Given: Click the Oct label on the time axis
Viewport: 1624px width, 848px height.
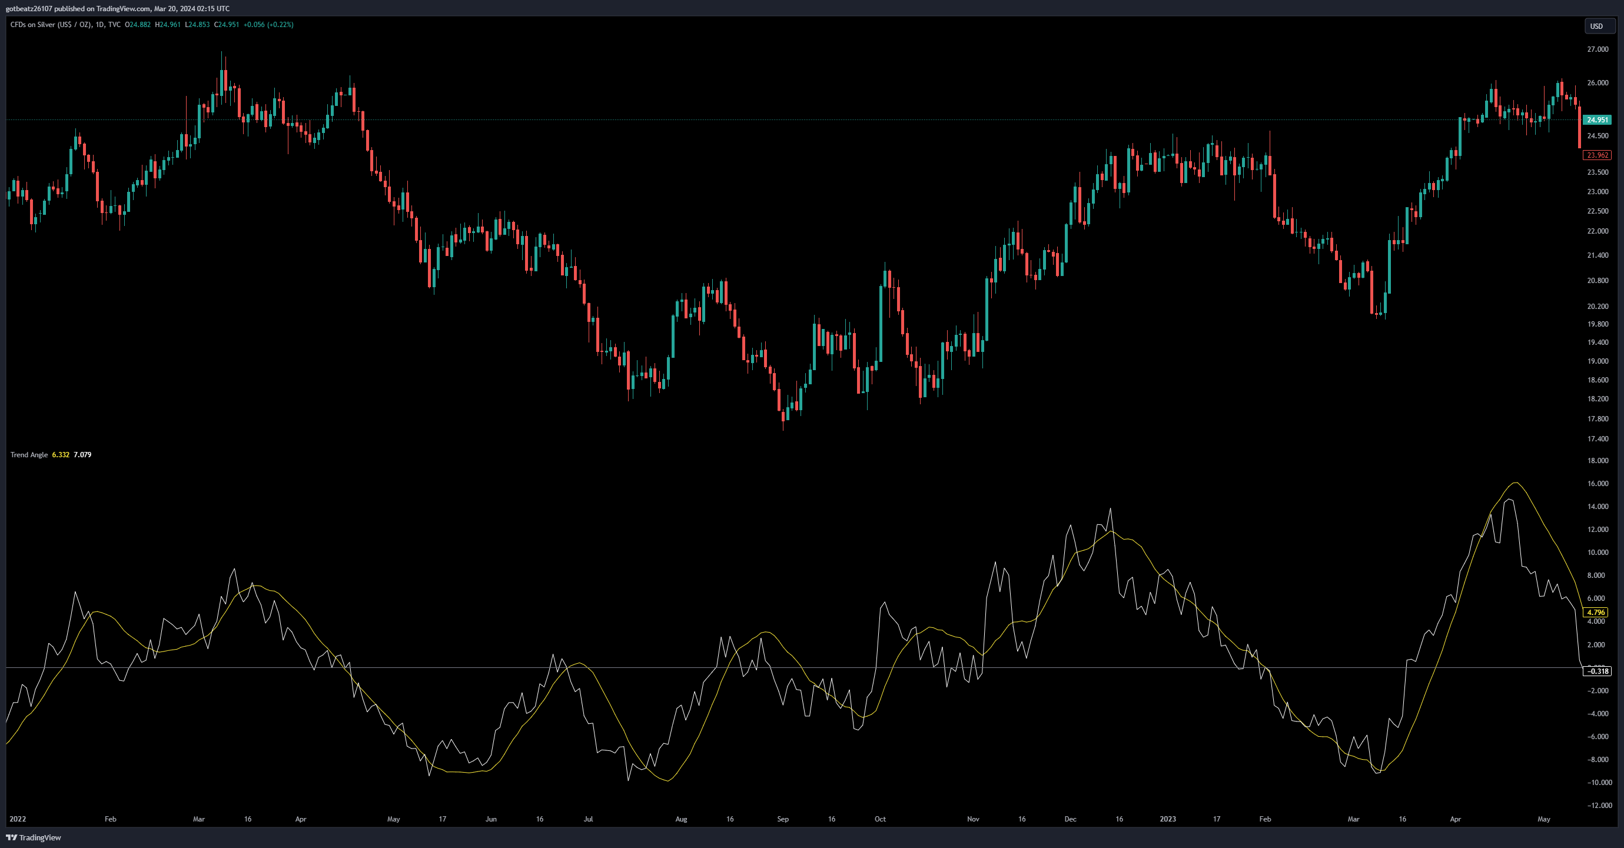Looking at the screenshot, I should 880,819.
